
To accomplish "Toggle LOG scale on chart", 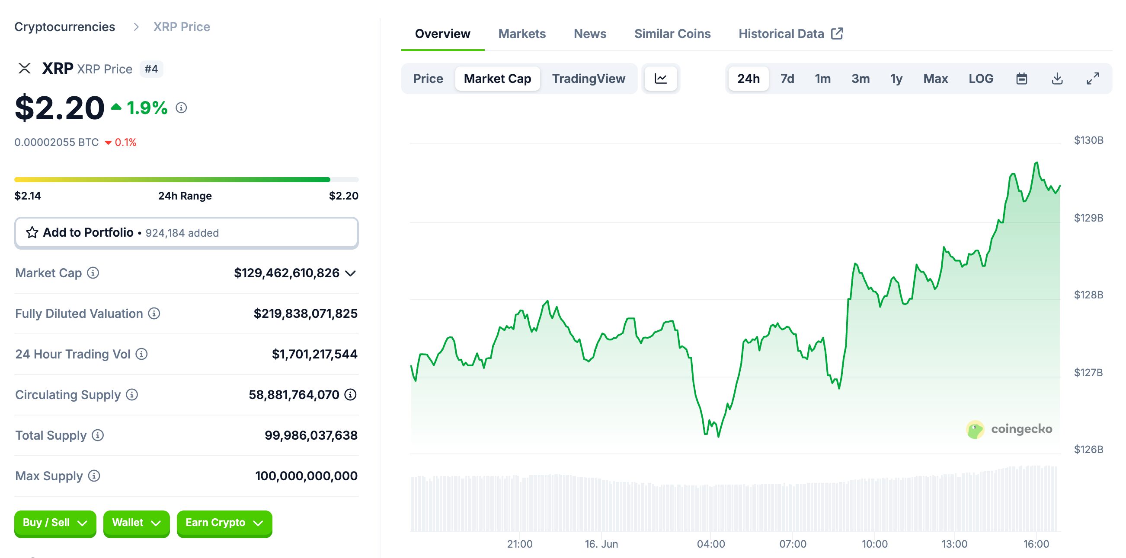I will [980, 79].
